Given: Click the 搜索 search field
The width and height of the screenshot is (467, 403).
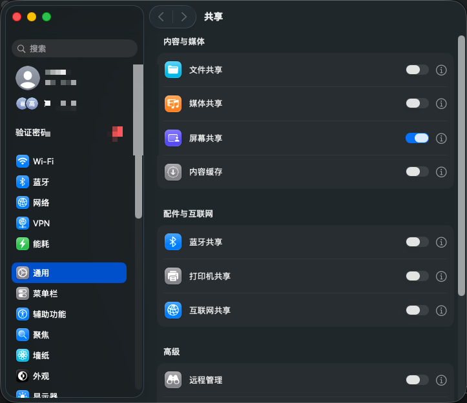Looking at the screenshot, I should (x=75, y=48).
